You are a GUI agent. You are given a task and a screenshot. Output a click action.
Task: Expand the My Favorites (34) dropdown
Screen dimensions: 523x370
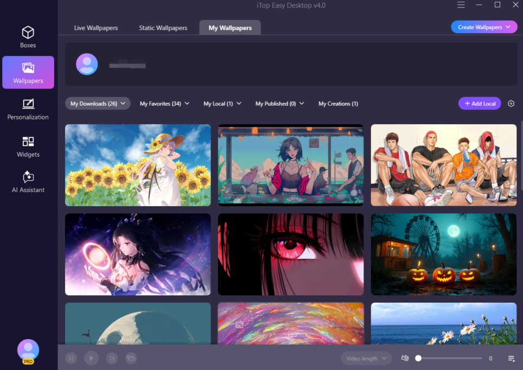coord(164,104)
